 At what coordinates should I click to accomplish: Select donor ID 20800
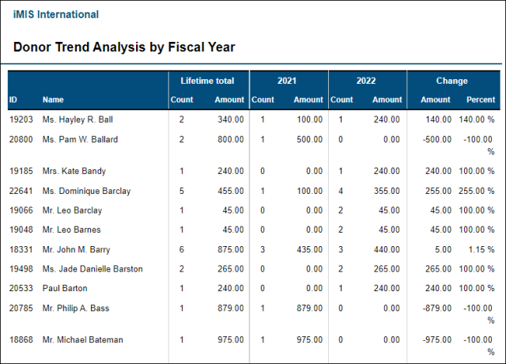point(21,139)
